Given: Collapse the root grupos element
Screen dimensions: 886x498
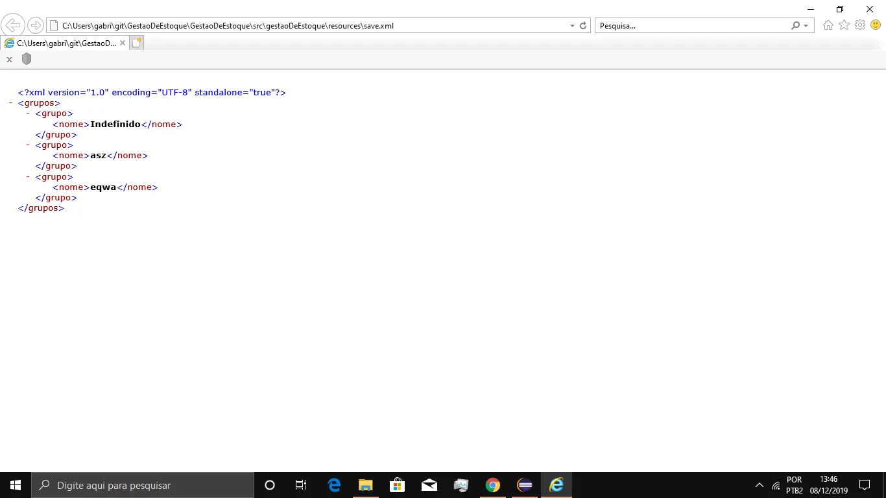Looking at the screenshot, I should coord(12,103).
